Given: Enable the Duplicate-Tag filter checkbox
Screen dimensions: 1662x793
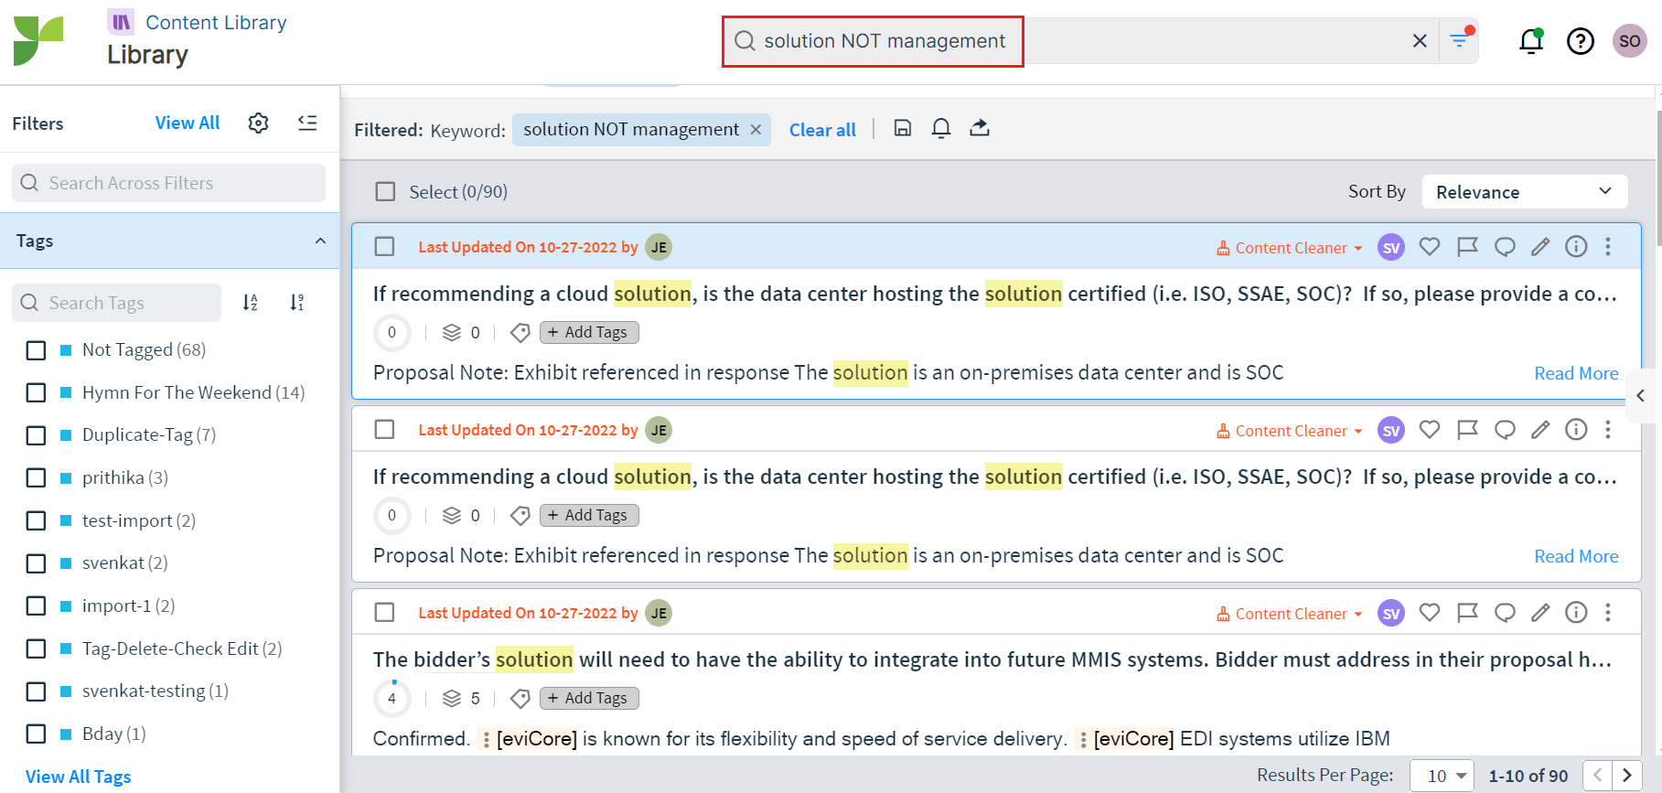Looking at the screenshot, I should tap(37, 435).
